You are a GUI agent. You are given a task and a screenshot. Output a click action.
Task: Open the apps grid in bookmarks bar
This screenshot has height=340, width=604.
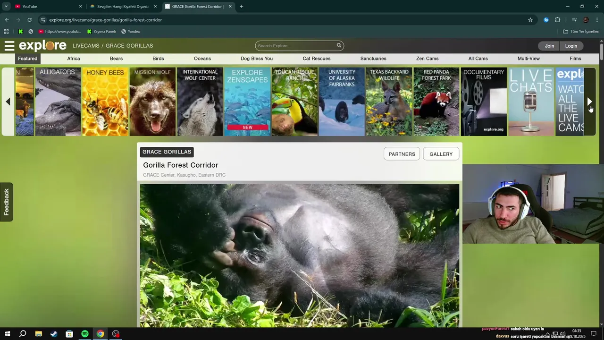pyautogui.click(x=6, y=32)
